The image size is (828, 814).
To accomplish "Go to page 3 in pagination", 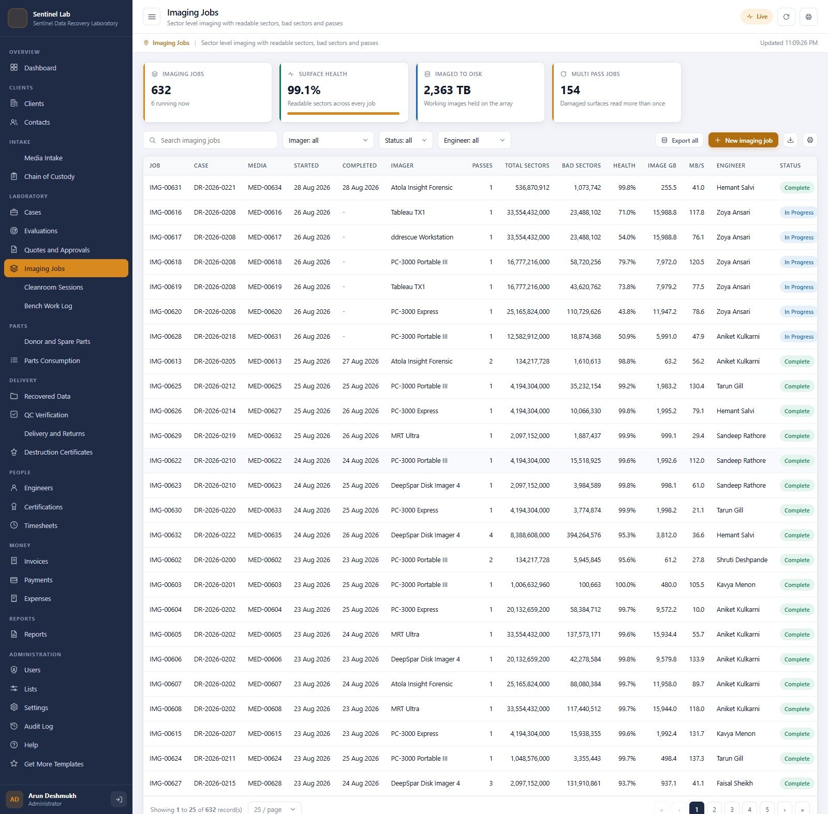I will point(732,809).
